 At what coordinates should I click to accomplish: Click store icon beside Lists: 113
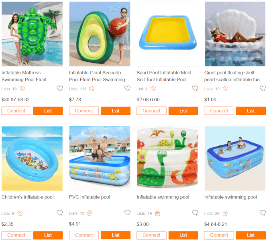coord(92,89)
